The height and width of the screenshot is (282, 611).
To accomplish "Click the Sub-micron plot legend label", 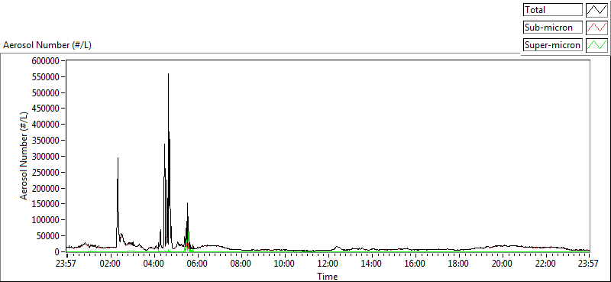I will (x=552, y=28).
